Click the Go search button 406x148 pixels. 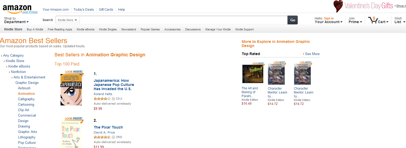point(292,20)
